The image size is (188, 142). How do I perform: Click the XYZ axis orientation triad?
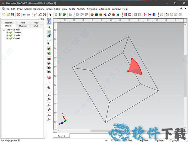[63, 119]
